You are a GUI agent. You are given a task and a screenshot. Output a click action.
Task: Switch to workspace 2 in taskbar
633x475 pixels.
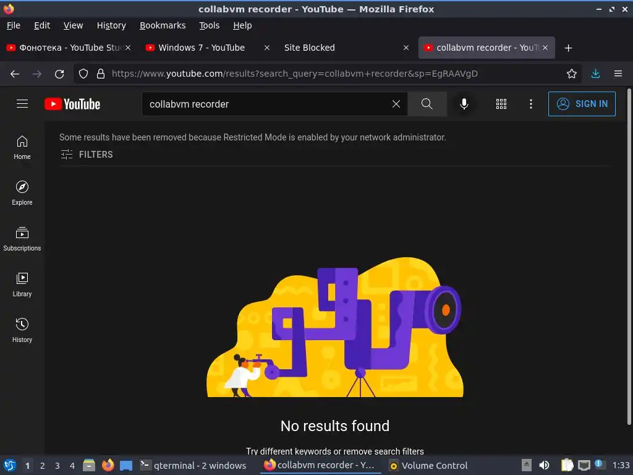(x=43, y=466)
